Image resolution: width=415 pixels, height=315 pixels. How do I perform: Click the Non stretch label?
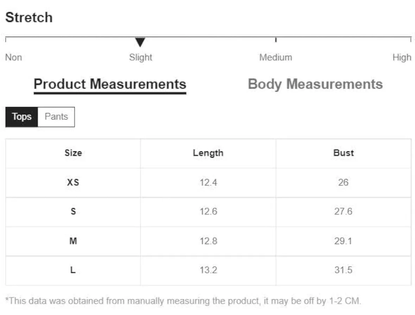click(x=13, y=57)
